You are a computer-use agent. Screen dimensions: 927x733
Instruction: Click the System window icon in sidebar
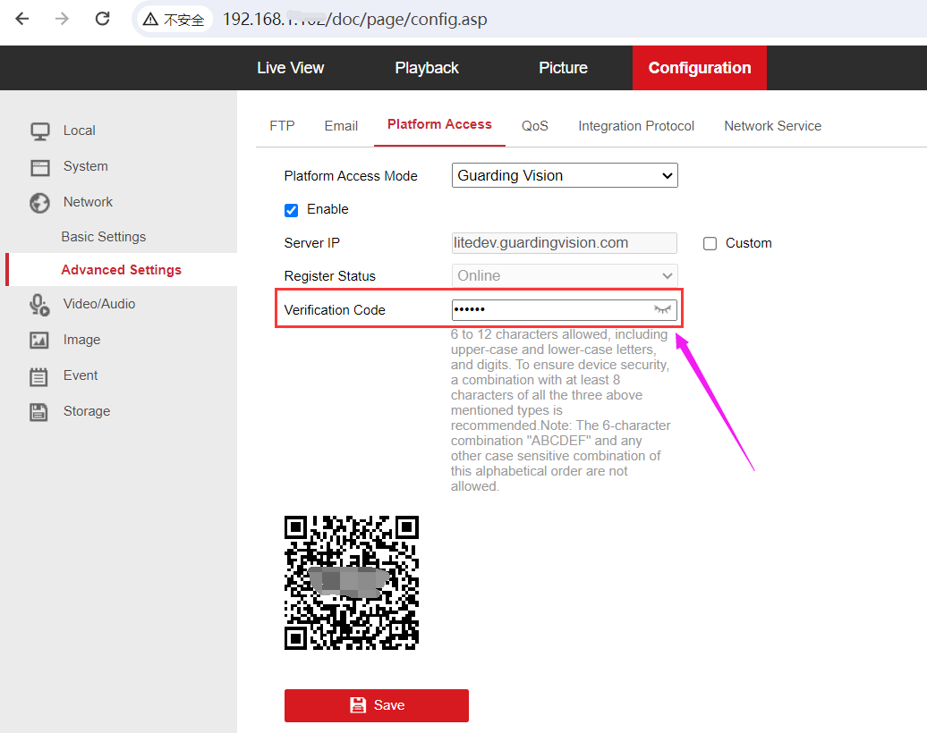coord(39,167)
